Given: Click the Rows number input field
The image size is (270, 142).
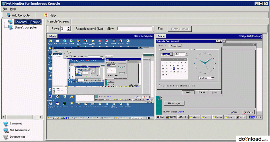Looking at the screenshot, I should point(63,29).
